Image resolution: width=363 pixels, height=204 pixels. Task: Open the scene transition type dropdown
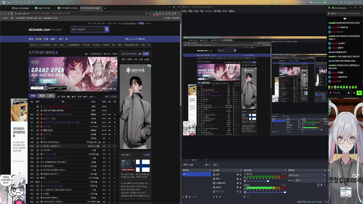click(307, 175)
